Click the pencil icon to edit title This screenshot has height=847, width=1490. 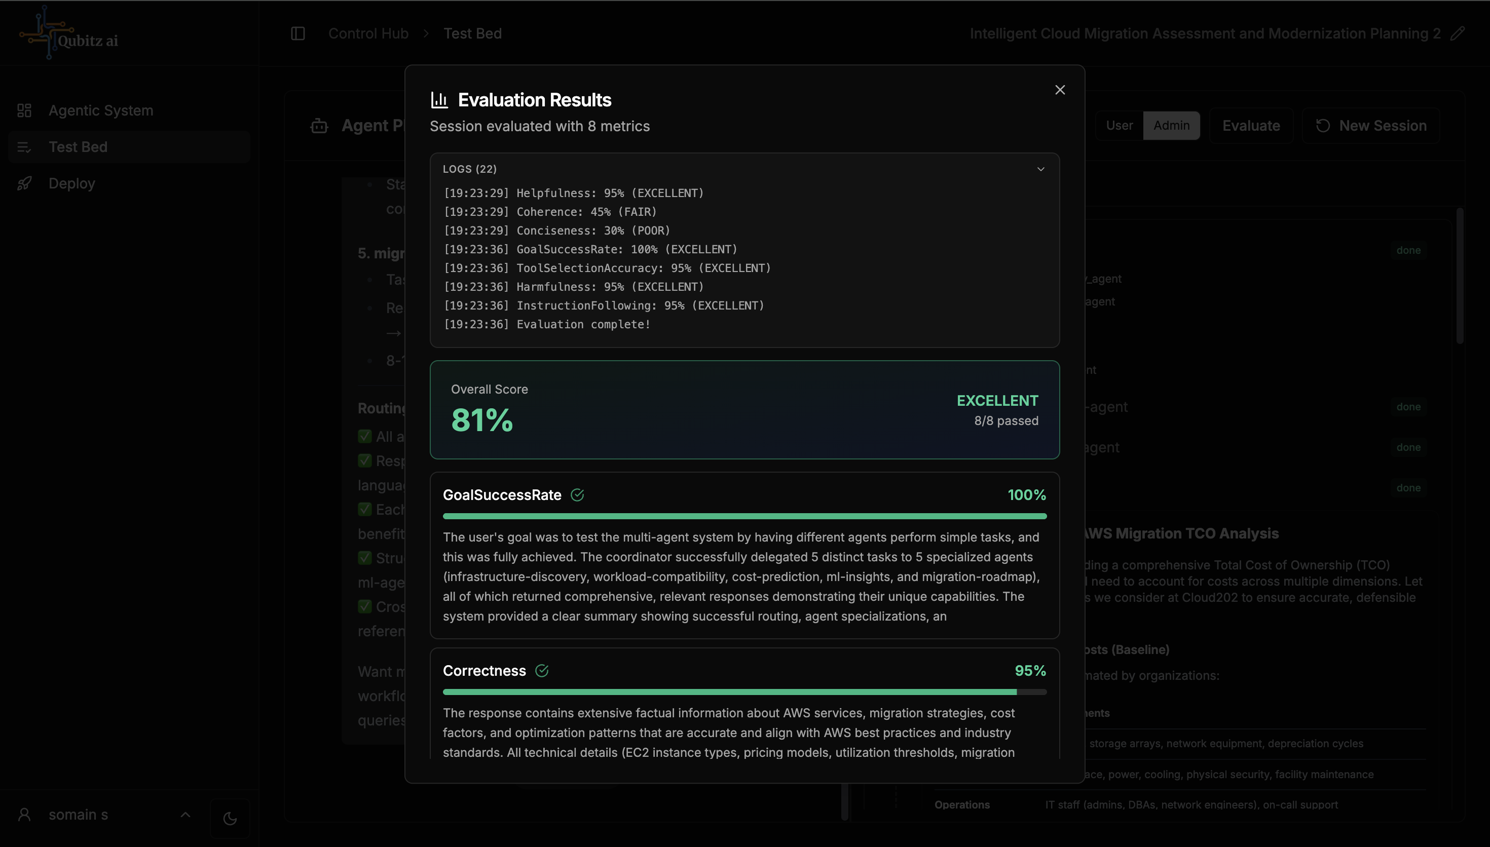pyautogui.click(x=1457, y=34)
